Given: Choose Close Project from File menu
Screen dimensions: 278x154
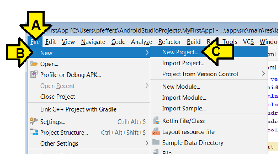Looking at the screenshot, I should coord(57,97).
